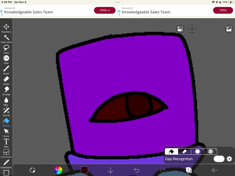Open the left HomeLift ad text
Image resolution: width=235 pixels, height=176 pixels.
[x=28, y=11]
